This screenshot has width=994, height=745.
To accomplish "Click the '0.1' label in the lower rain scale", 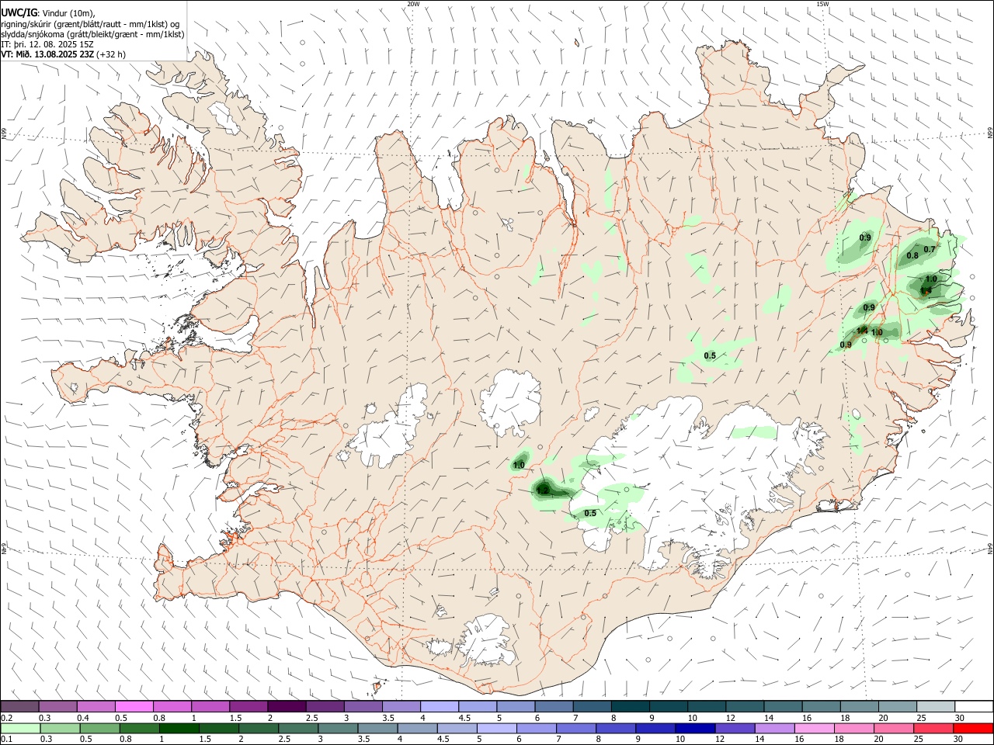I will click(x=7, y=740).
